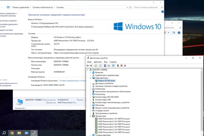204x136 pixels.
Task: Open address bar history dropdown in Система window
Action: [127, 7]
